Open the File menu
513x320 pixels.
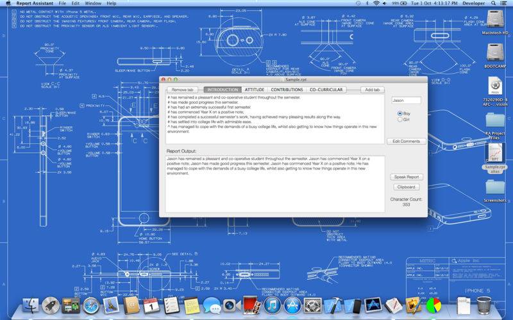coord(62,3)
